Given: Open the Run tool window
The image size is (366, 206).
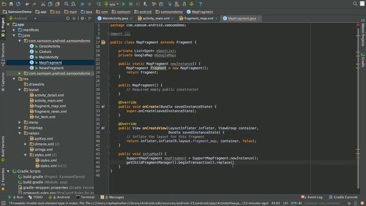Looking at the screenshot, I should 15,197.
